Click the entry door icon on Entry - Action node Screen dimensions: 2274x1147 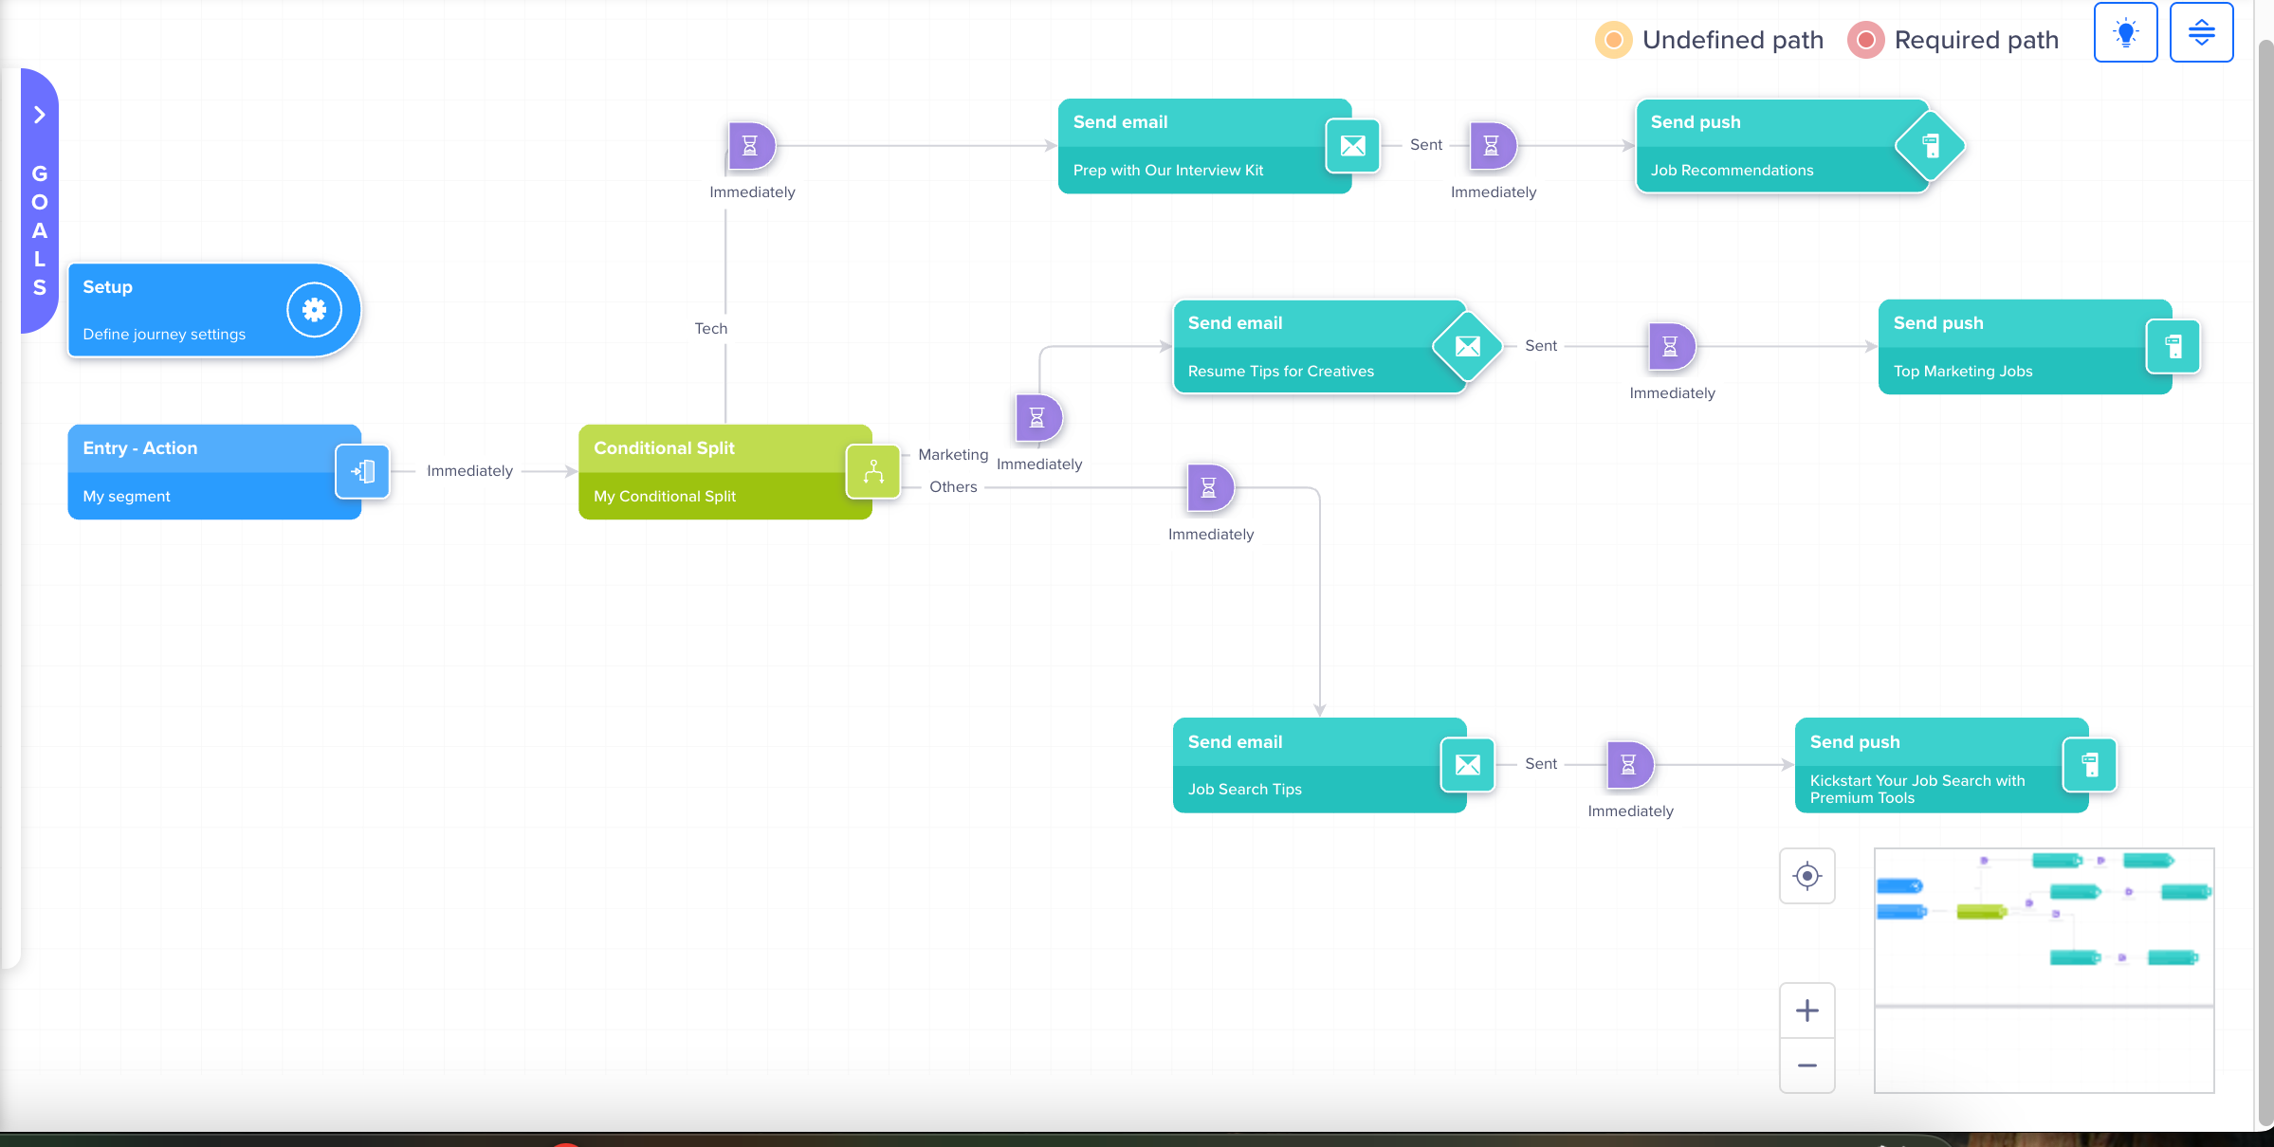[363, 471]
